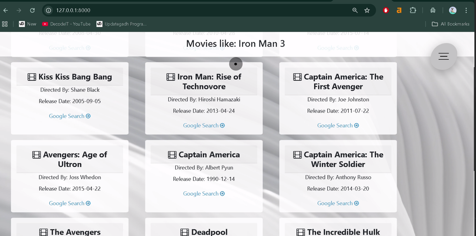Click the film icon beside Captain America (1990)
Image resolution: width=476 pixels, height=236 pixels.
172,155
